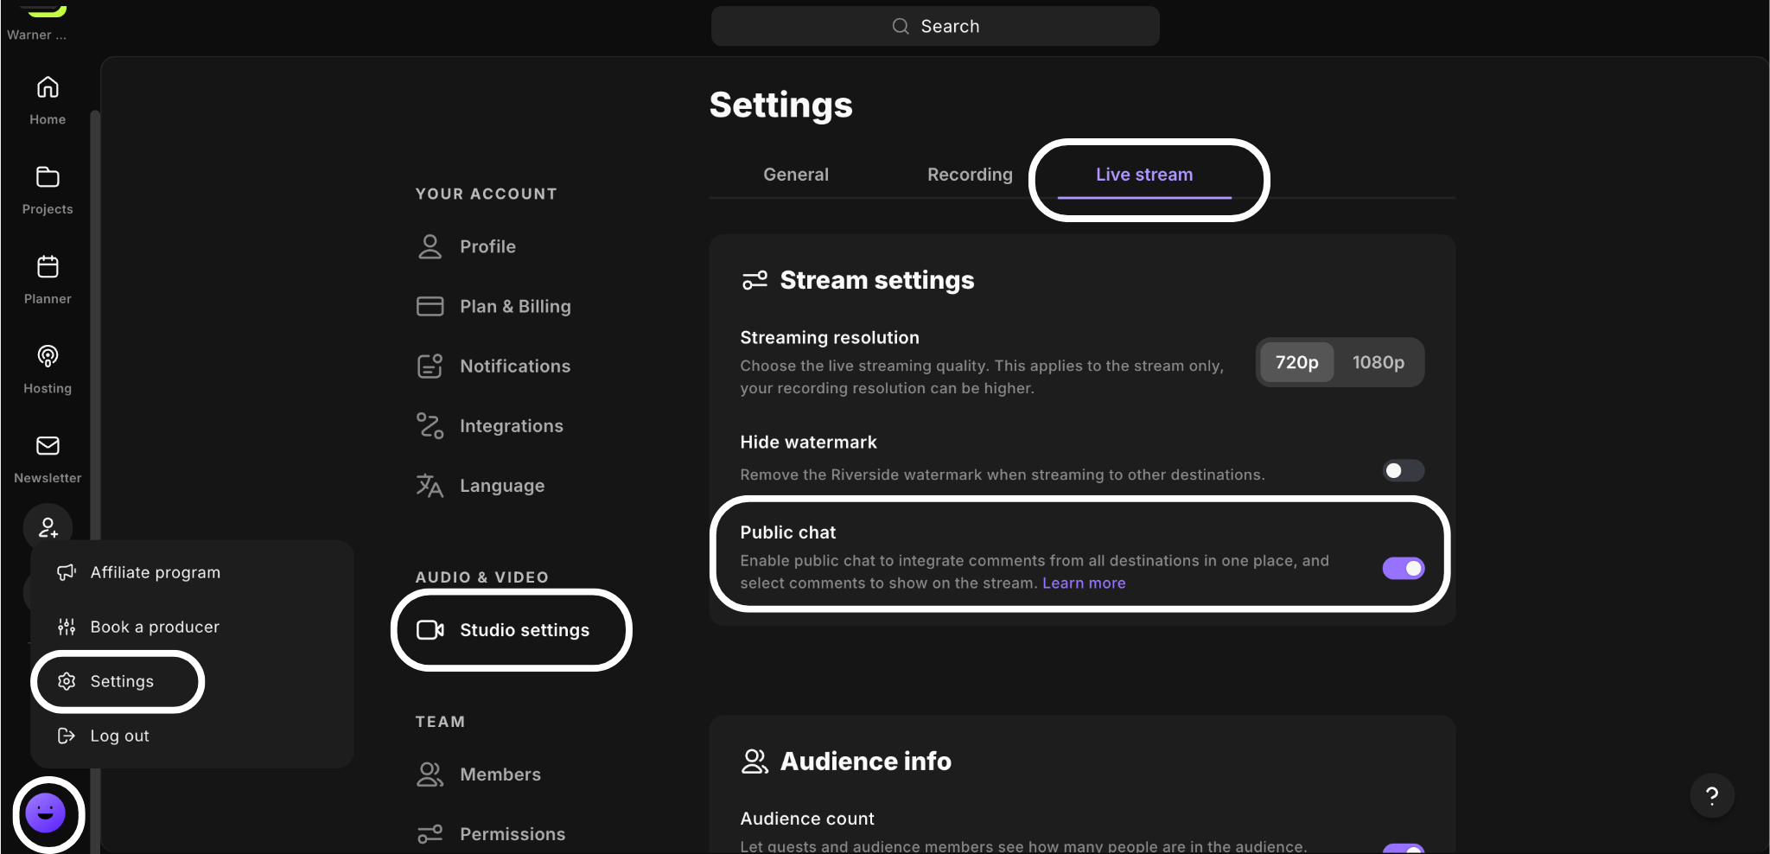The width and height of the screenshot is (1770, 854).
Task: Follow the Learn more link under Public chat
Action: [1084, 583]
